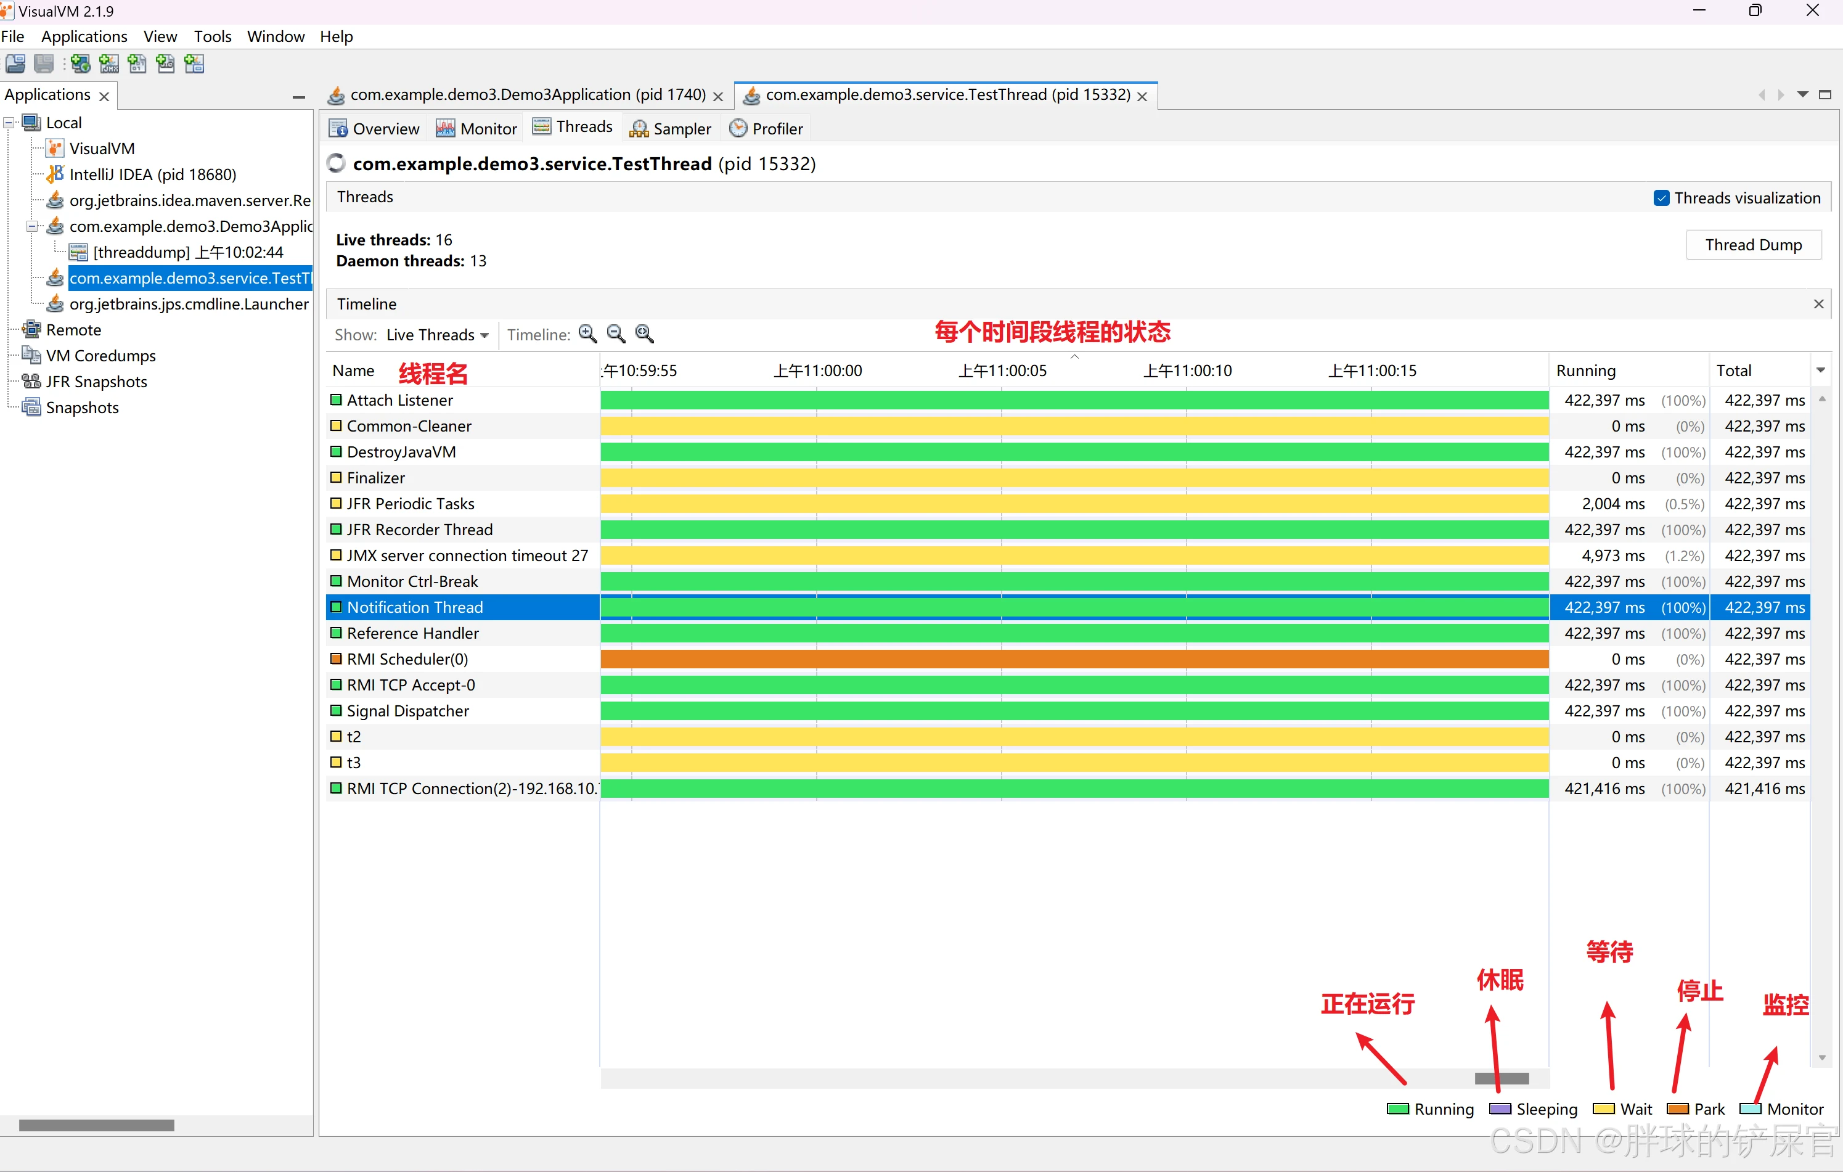The image size is (1843, 1172).
Task: Click the fifth toolbar icon with green arrow
Action: point(165,64)
